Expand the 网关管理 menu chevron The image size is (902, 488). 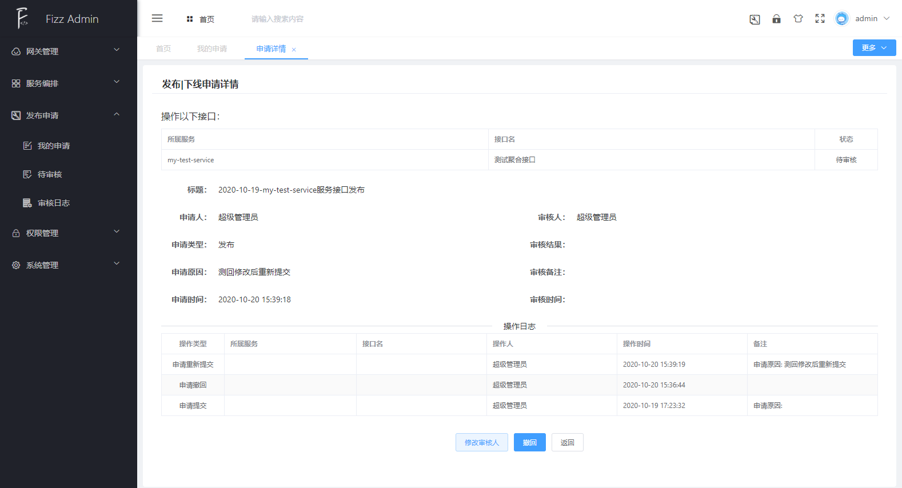(x=117, y=50)
